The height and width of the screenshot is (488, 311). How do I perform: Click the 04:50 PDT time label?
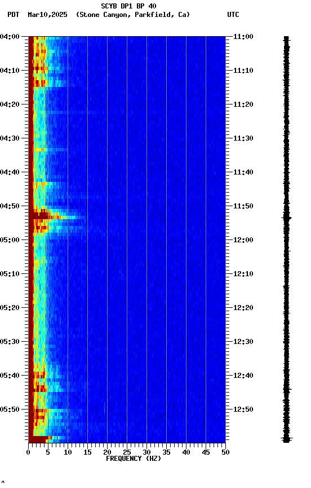tap(10, 206)
